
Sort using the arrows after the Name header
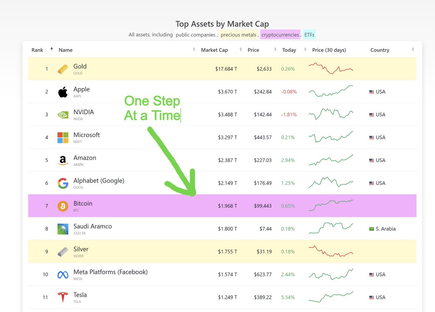coord(194,50)
